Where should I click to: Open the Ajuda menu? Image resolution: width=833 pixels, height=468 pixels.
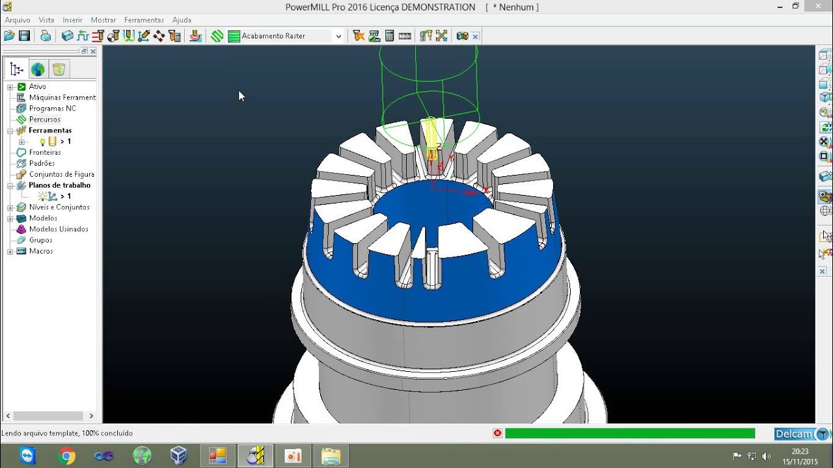(x=182, y=20)
